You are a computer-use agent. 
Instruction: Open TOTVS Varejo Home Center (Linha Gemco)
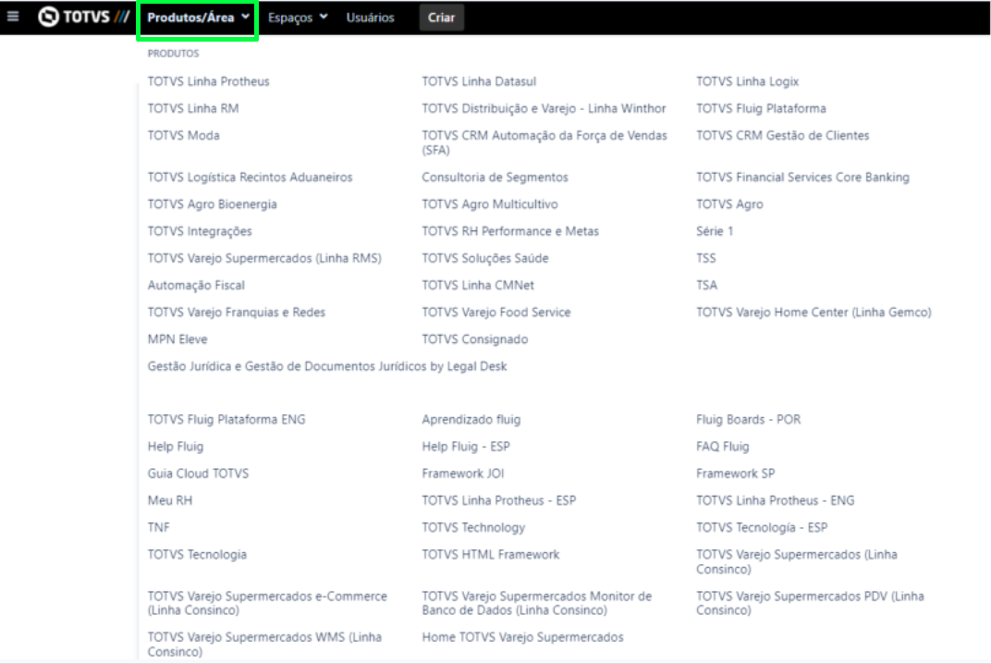point(814,313)
